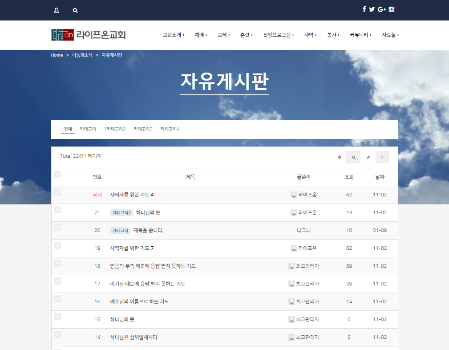Click the top navigation search magnifier icon
The image size is (449, 350).
click(75, 10)
